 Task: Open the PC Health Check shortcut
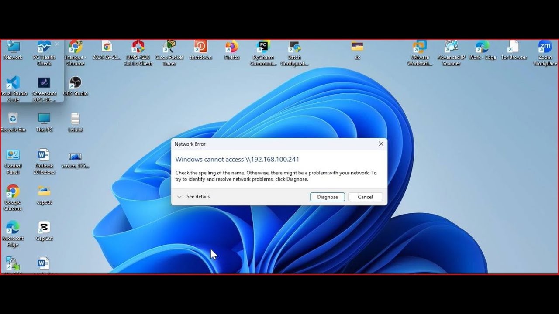[x=44, y=53]
